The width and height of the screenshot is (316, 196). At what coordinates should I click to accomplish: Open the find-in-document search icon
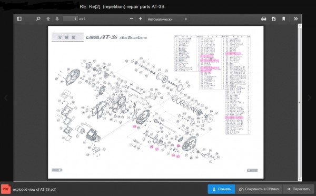tap(38, 19)
